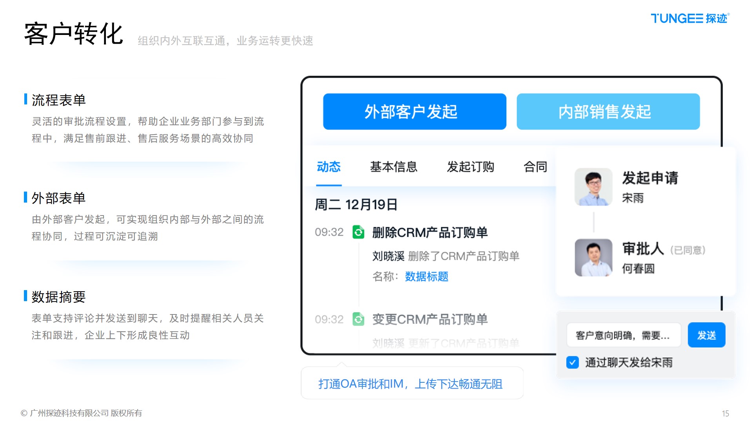The height and width of the screenshot is (424, 753).
Task: Click 宋雨's avatar photo
Action: [x=593, y=187]
